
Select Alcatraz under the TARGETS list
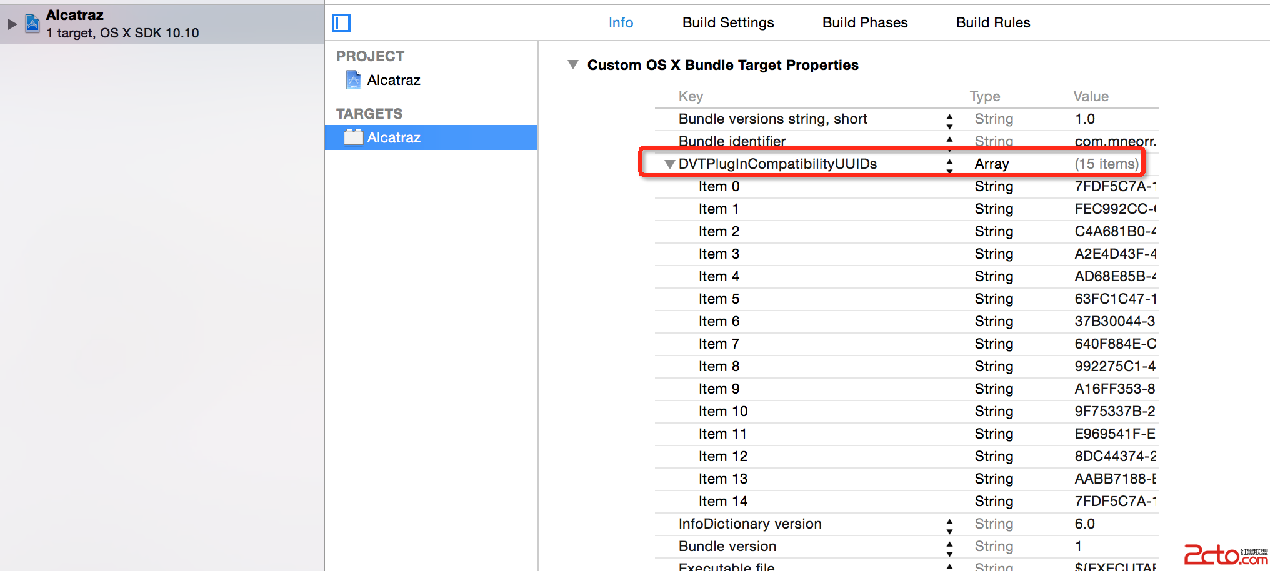394,137
